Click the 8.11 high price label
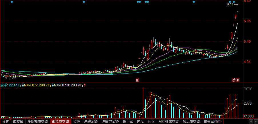Screen dimensions: 258x124 coord(230,5)
